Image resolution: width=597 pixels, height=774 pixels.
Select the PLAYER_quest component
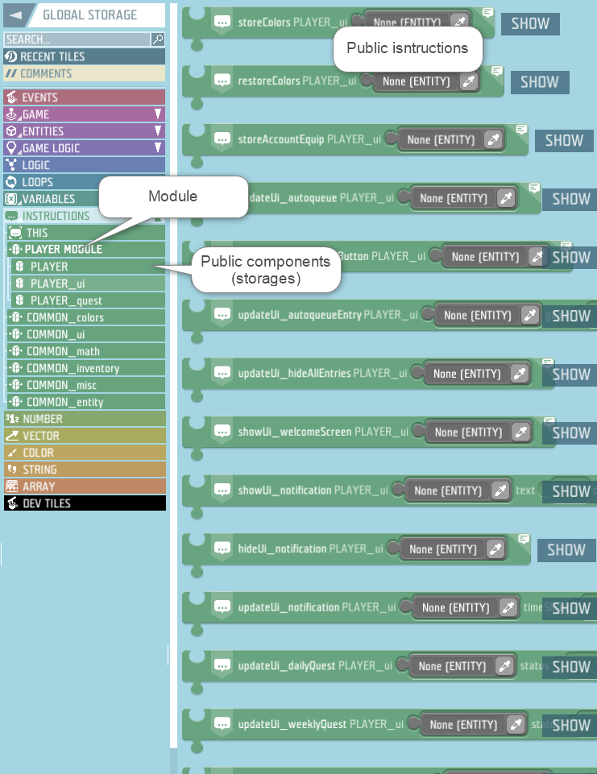89,300
